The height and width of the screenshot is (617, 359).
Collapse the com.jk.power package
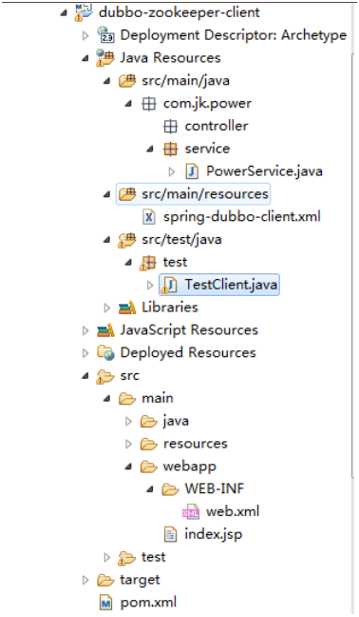click(x=128, y=105)
